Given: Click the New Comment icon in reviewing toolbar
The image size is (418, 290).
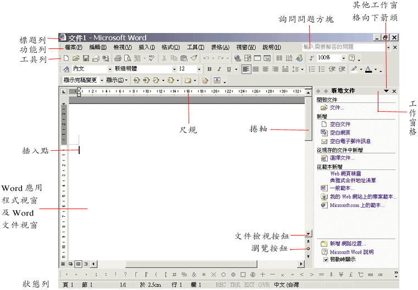Looking at the screenshot, I should [188, 80].
